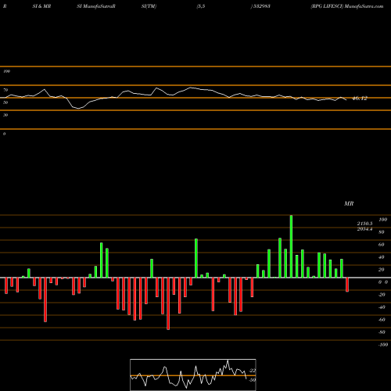
Task: Click the 80 label on MR axis
Action: coord(382,232)
